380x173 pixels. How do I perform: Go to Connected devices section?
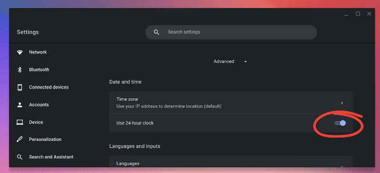(x=49, y=87)
